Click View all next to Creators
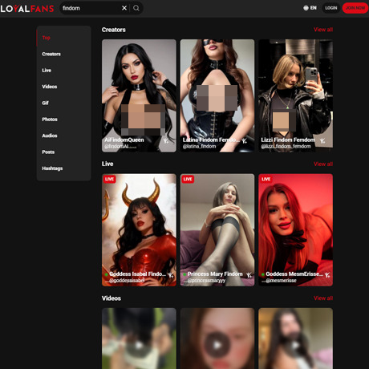369x369 pixels. tap(323, 30)
